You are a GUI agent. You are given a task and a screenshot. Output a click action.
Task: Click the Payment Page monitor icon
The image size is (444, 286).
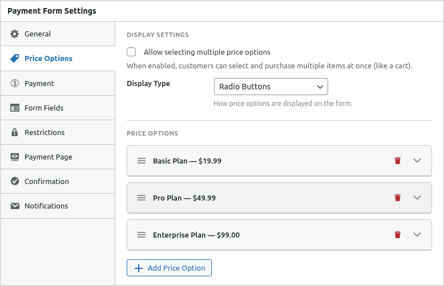[x=15, y=157]
